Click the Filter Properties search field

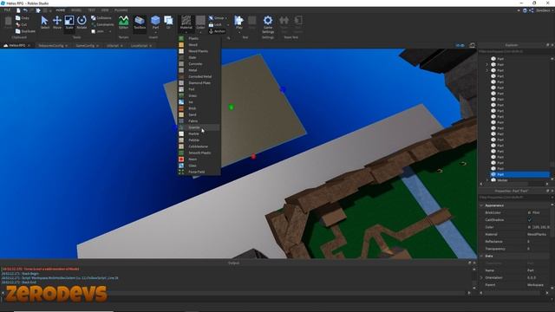point(515,198)
